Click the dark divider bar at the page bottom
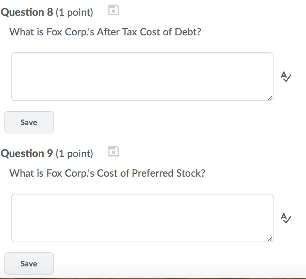The width and height of the screenshot is (306, 279). (x=153, y=278)
